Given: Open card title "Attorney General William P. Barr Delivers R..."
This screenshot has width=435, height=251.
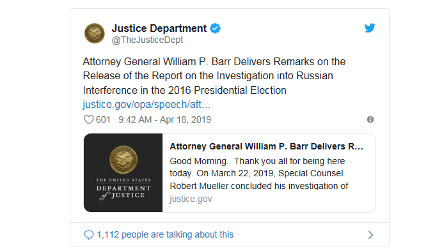Looking at the screenshot, I should 266,146.
